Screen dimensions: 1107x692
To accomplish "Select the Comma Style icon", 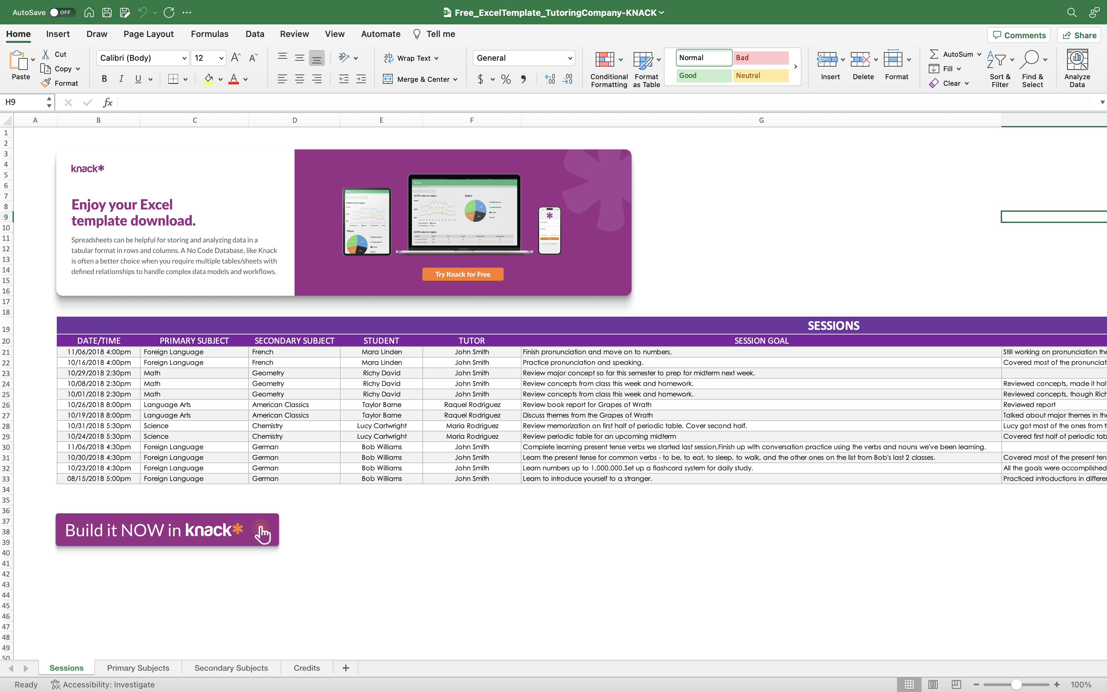I will 523,79.
